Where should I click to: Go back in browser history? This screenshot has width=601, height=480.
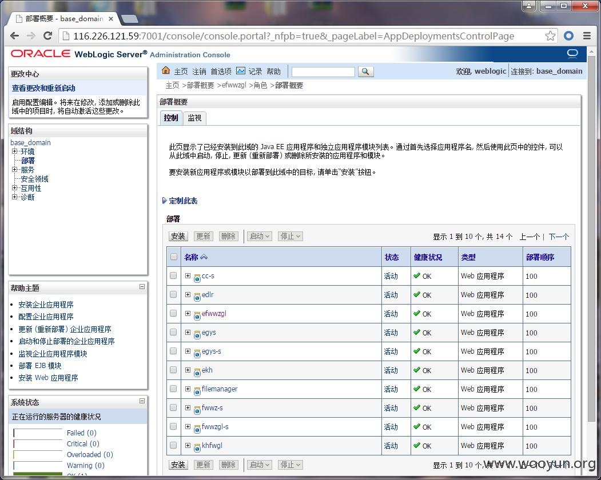[x=14, y=36]
